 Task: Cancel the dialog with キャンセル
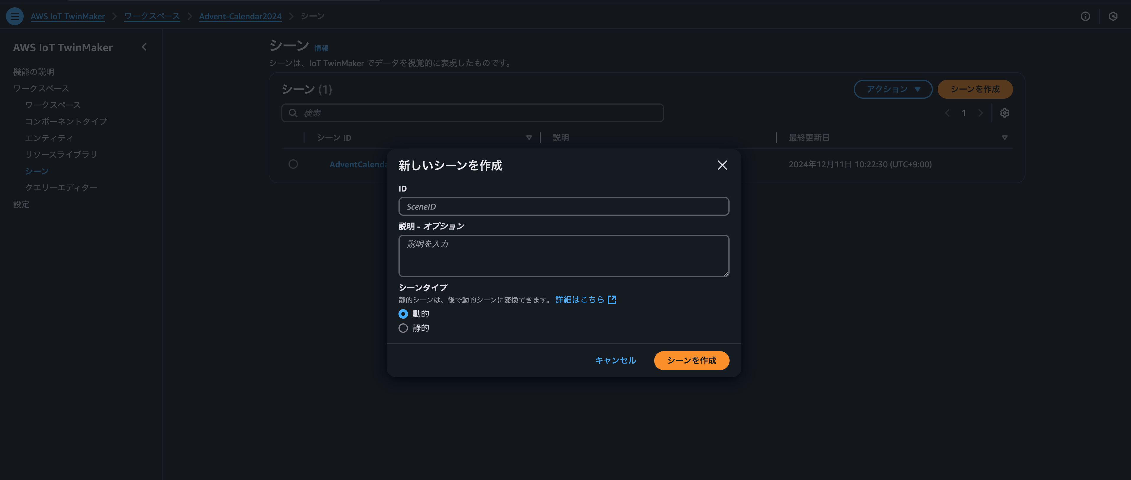click(x=615, y=361)
